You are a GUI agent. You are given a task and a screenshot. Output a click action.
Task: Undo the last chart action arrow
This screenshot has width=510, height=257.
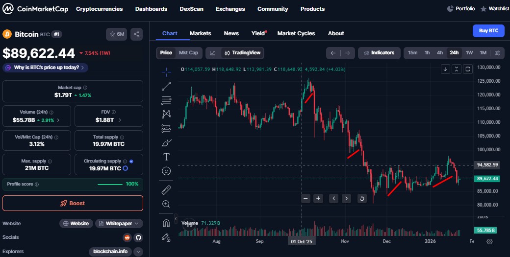(333, 53)
